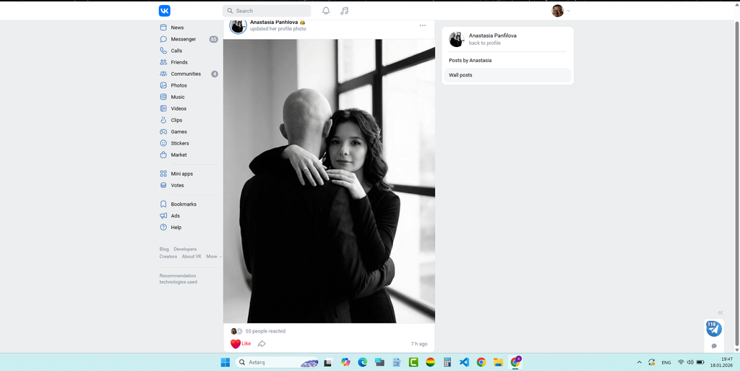
Task: Show hidden system tray icons
Action: coord(639,362)
